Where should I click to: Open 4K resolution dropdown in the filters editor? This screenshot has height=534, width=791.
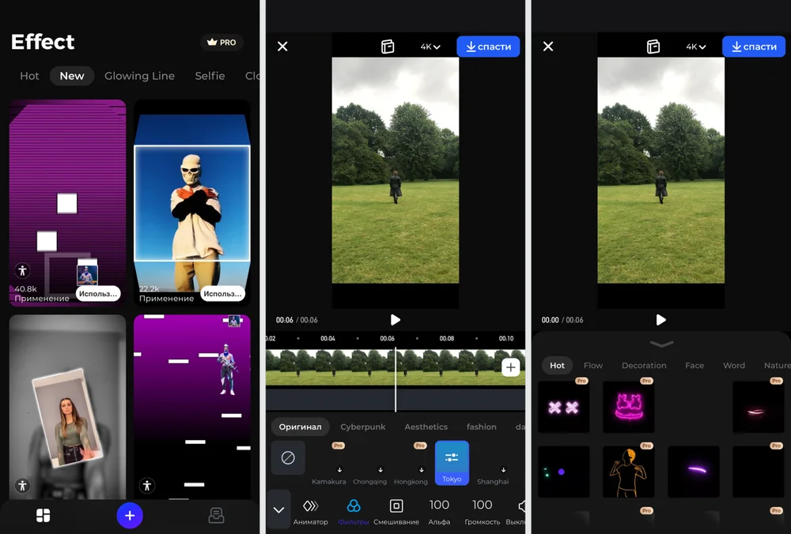click(x=430, y=47)
